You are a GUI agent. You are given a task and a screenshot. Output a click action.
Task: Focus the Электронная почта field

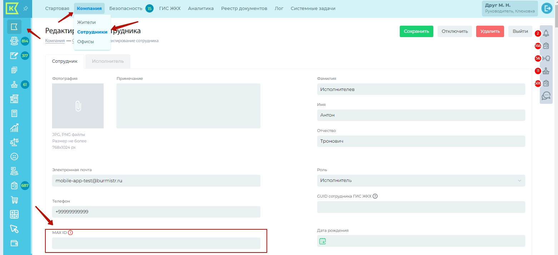pos(156,181)
